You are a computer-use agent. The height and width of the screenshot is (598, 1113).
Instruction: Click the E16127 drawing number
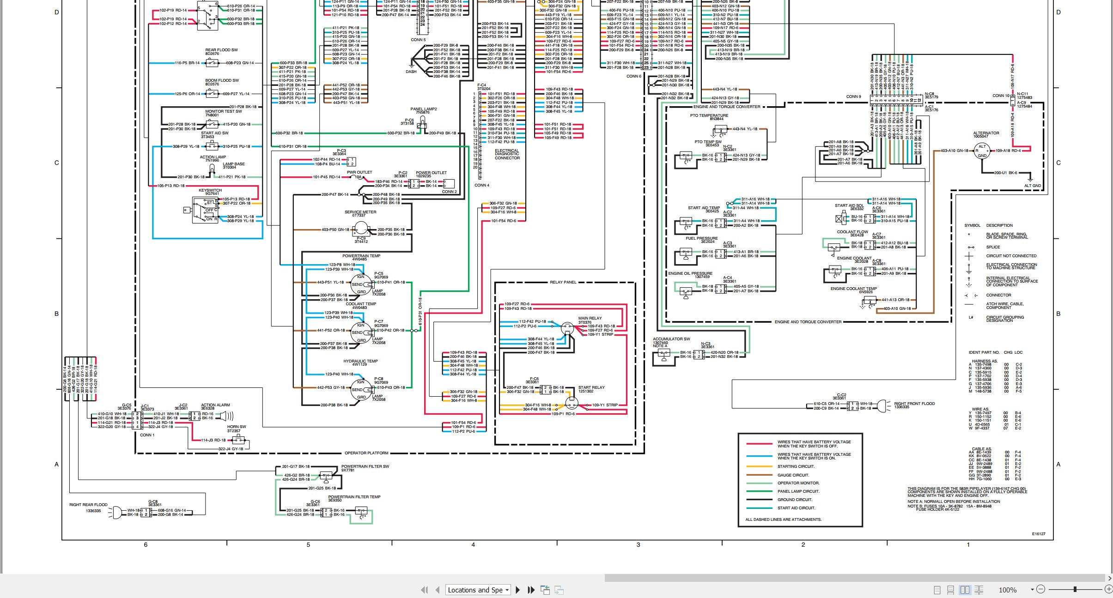tap(1039, 534)
